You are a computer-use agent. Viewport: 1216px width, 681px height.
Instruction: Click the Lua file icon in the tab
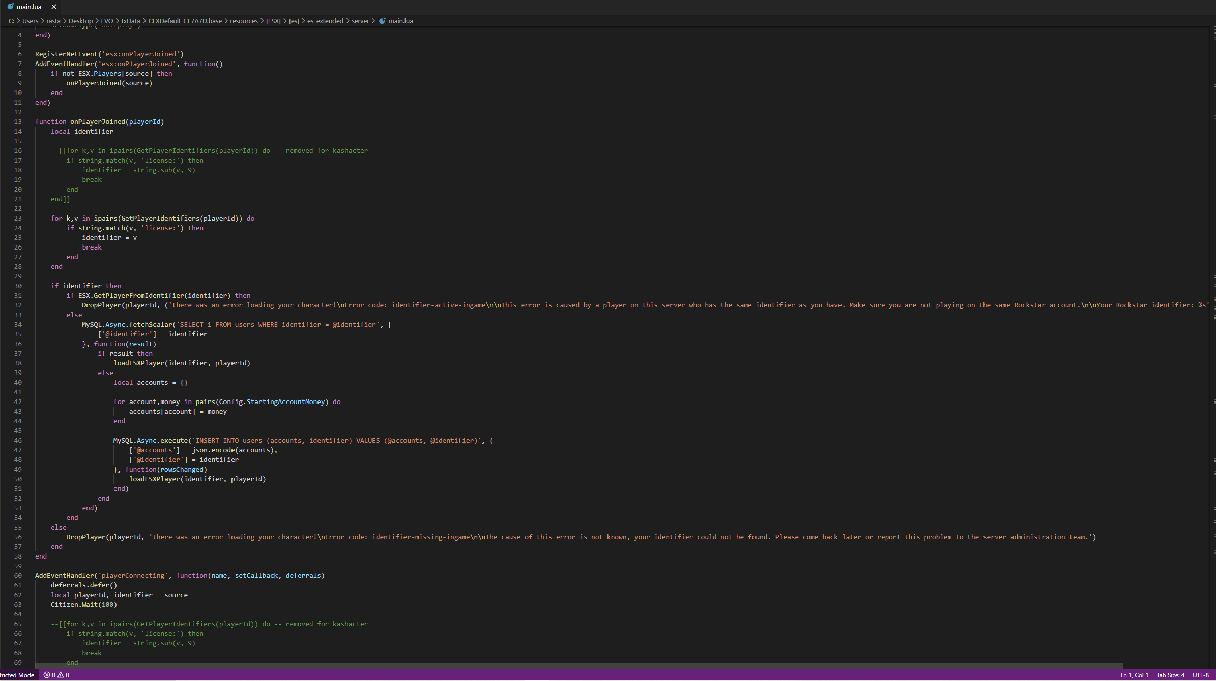click(x=10, y=7)
